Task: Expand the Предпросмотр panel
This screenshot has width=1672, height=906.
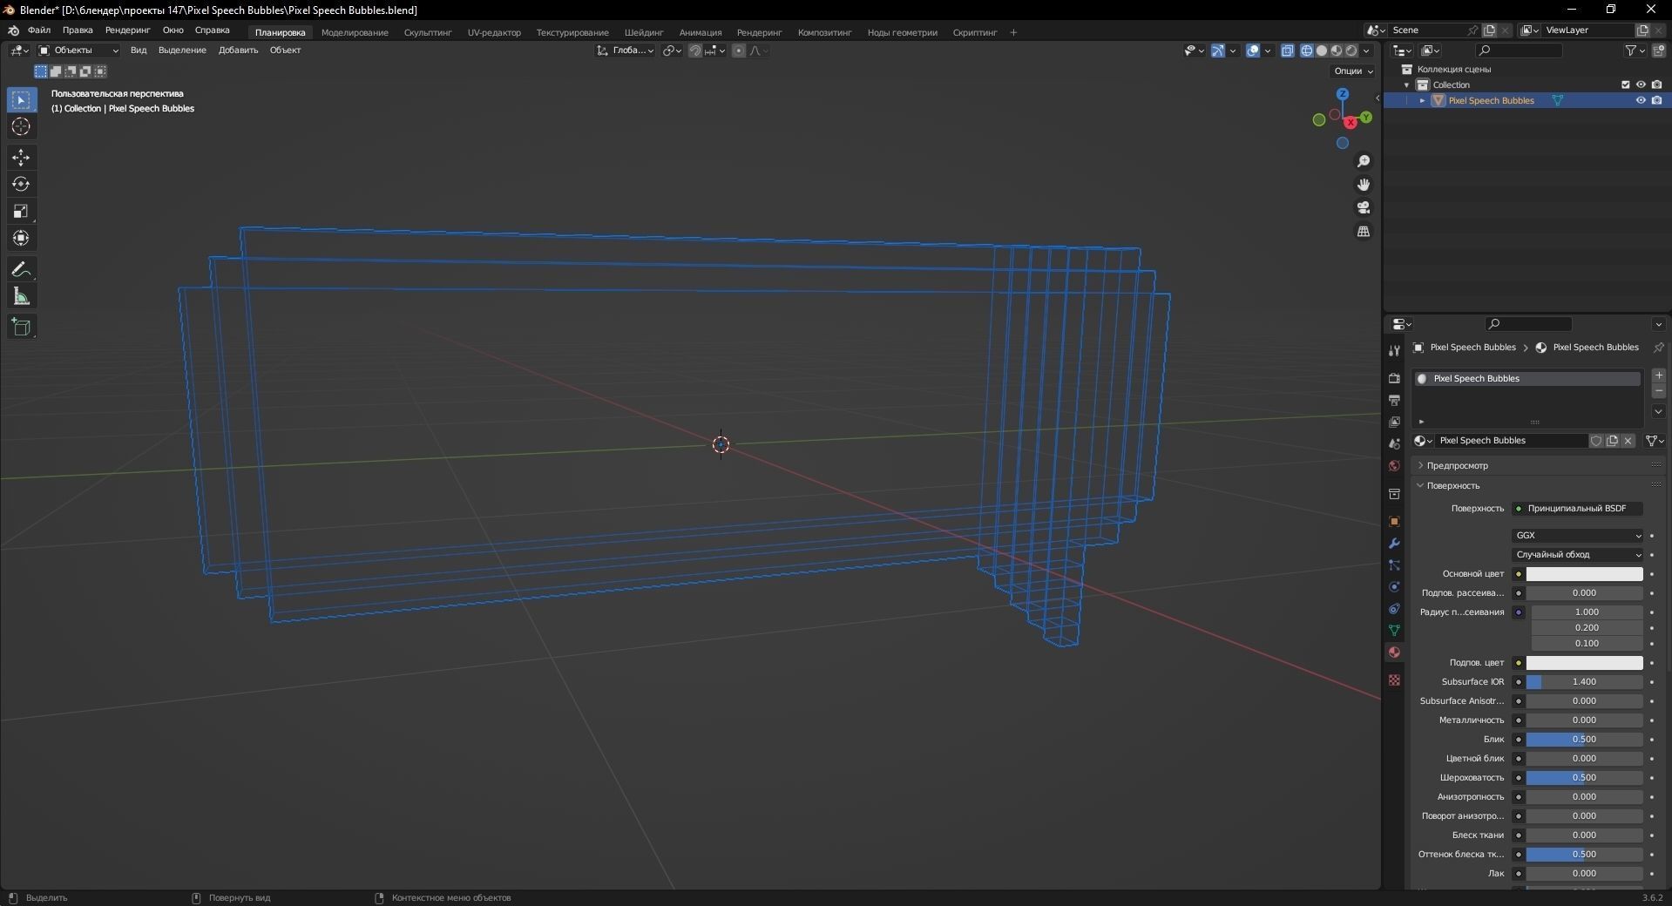Action: [x=1457, y=466]
